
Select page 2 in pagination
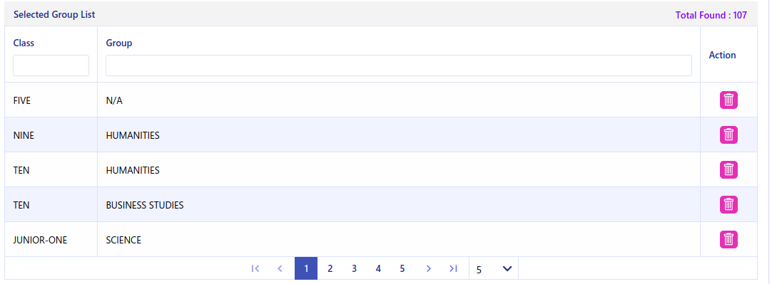(x=330, y=268)
